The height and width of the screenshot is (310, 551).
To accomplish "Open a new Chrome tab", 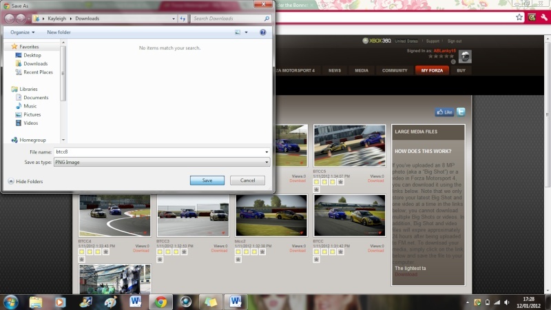I will pyautogui.click(x=323, y=6).
